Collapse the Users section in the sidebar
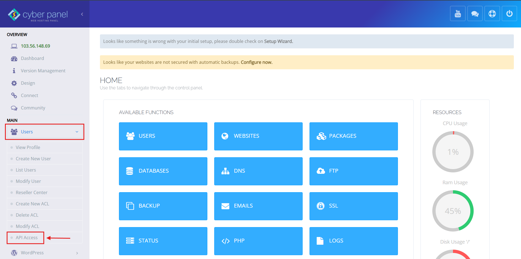Viewport: 521px width, 259px height. point(44,131)
